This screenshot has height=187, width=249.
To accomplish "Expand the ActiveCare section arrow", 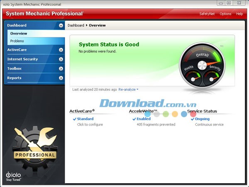I will coord(61,50).
